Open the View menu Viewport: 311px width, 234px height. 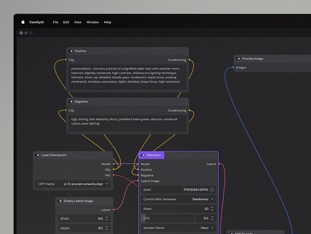[78, 22]
